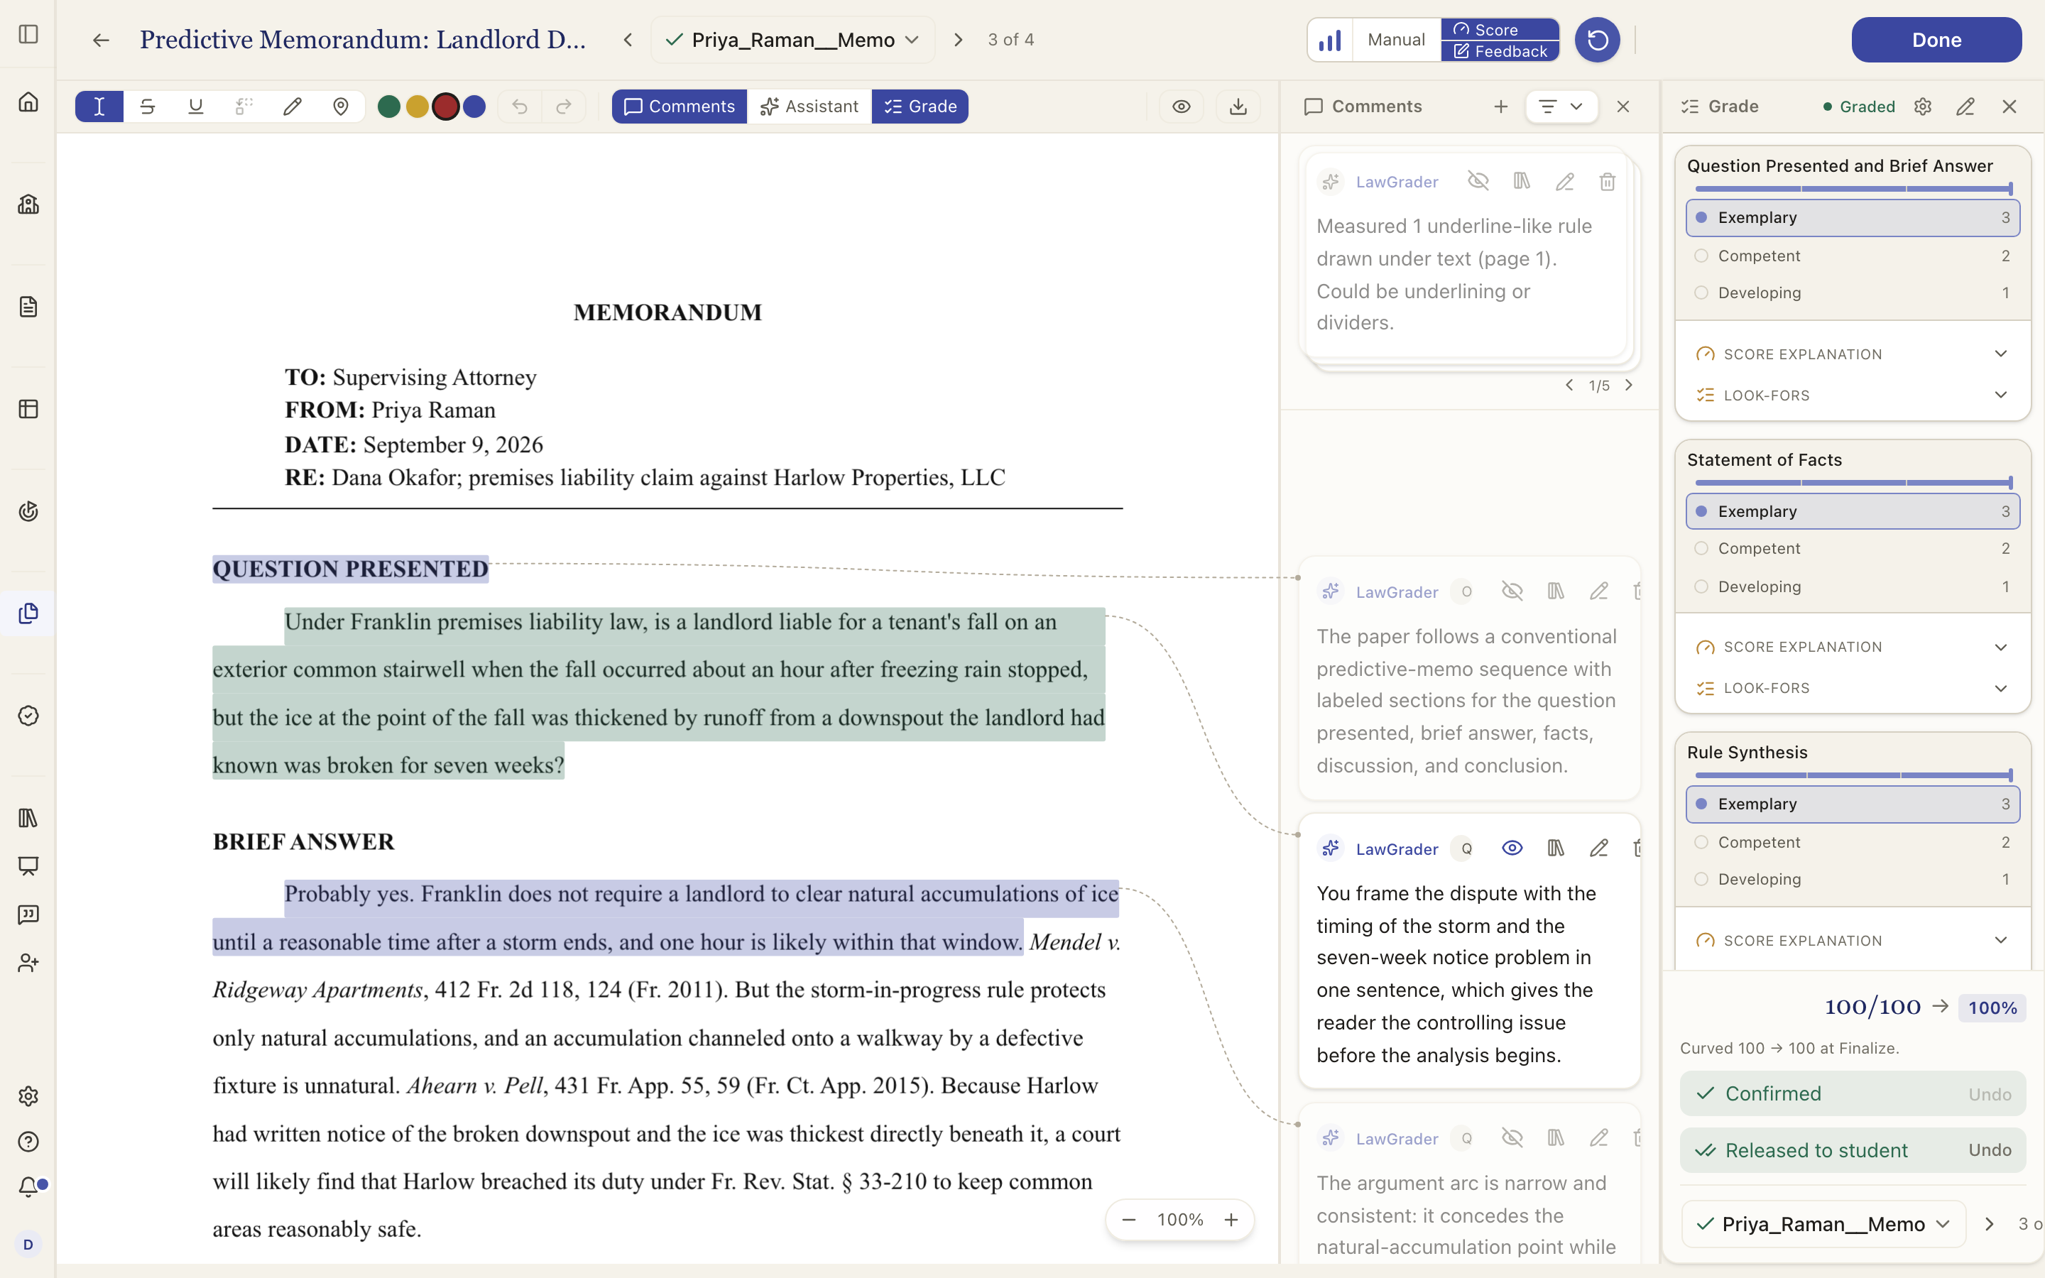
Task: Toggle visibility of argument arc comment
Action: [1512, 1137]
